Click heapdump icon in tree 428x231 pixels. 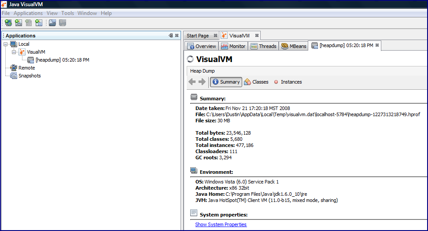(30, 60)
